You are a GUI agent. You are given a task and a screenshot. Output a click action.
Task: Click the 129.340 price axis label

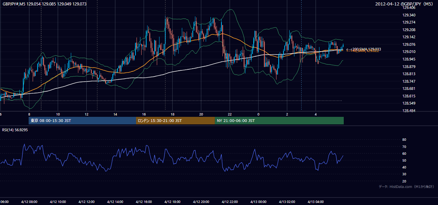coord(409,15)
